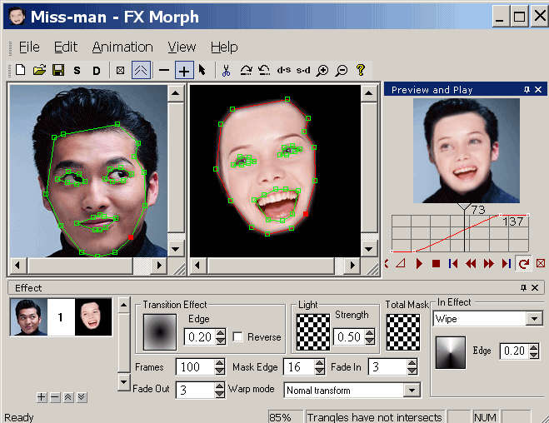This screenshot has height=423, width=549.
Task: Open a file with the folder icon
Action: (39, 70)
